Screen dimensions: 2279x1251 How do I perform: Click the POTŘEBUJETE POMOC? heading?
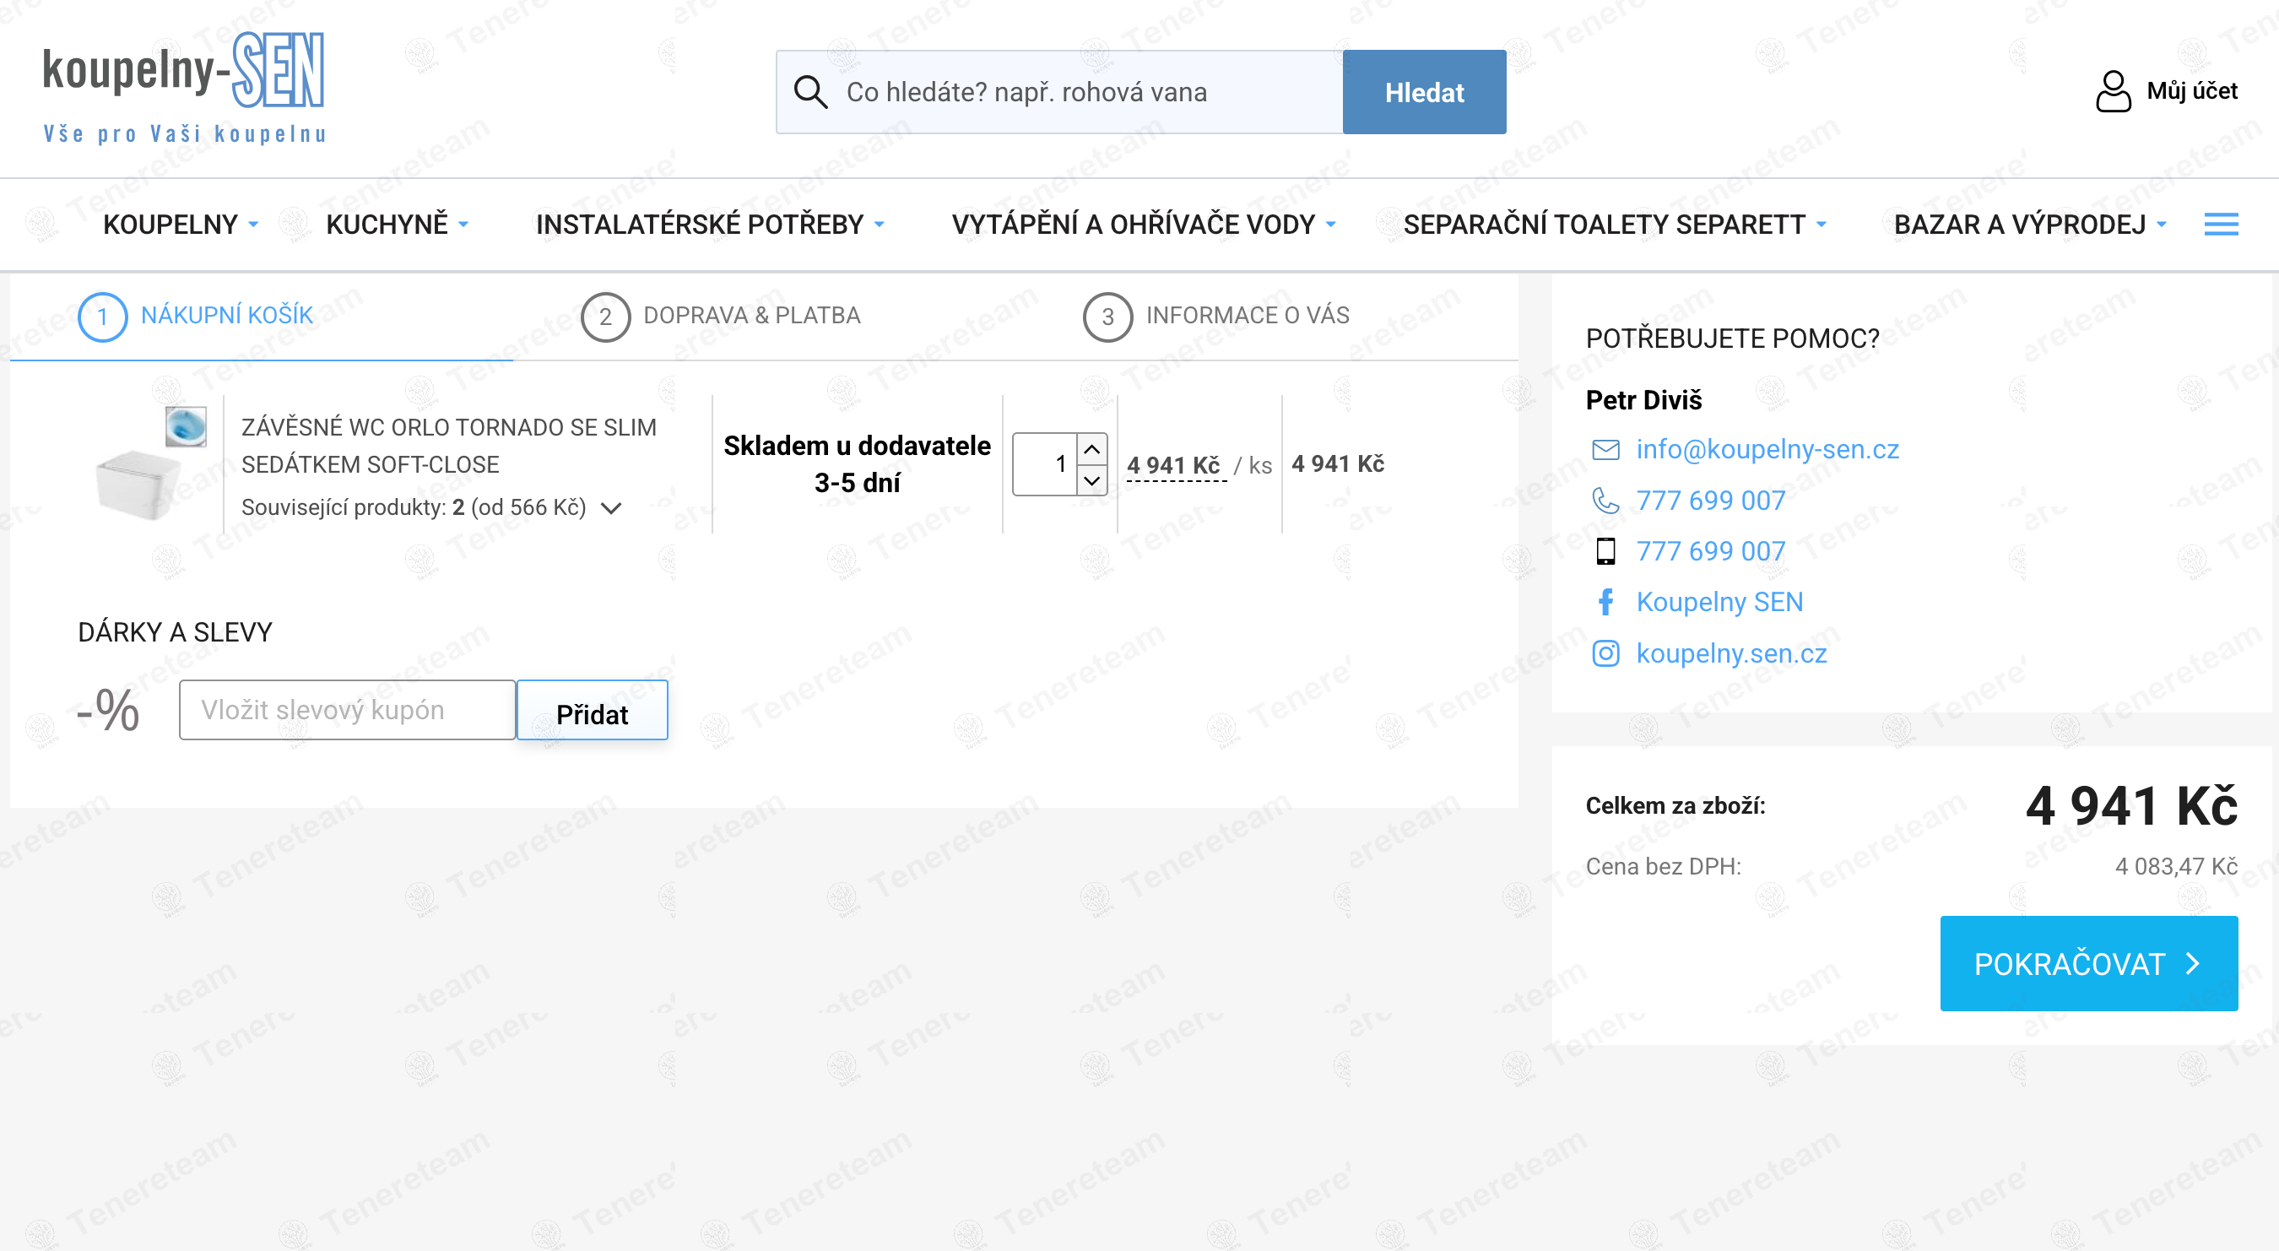click(1732, 338)
